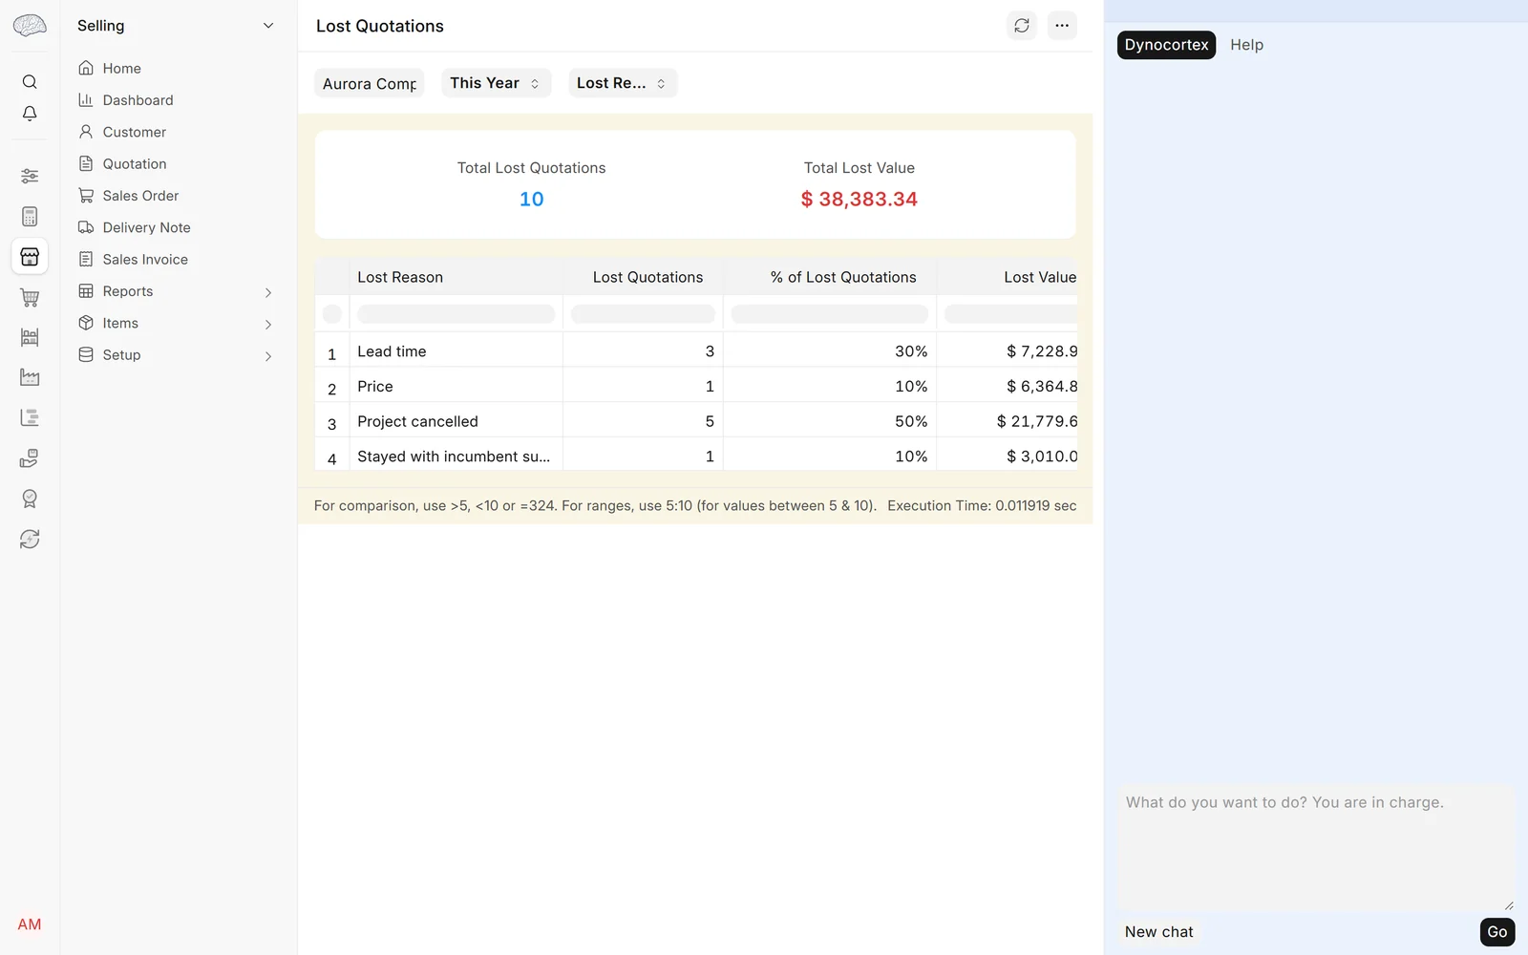Select the storefront Selling module icon
Viewport: 1528px width, 955px height.
coord(30,257)
